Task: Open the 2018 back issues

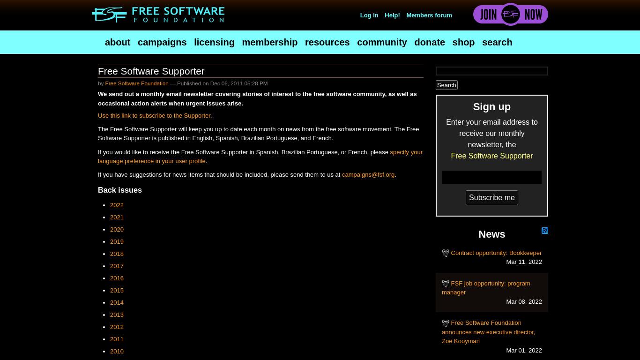Action: 117,254
